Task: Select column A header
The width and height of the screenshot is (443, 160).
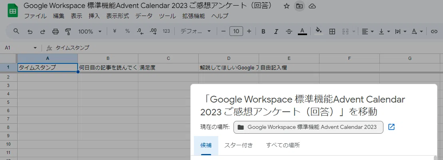Action: click(48, 58)
